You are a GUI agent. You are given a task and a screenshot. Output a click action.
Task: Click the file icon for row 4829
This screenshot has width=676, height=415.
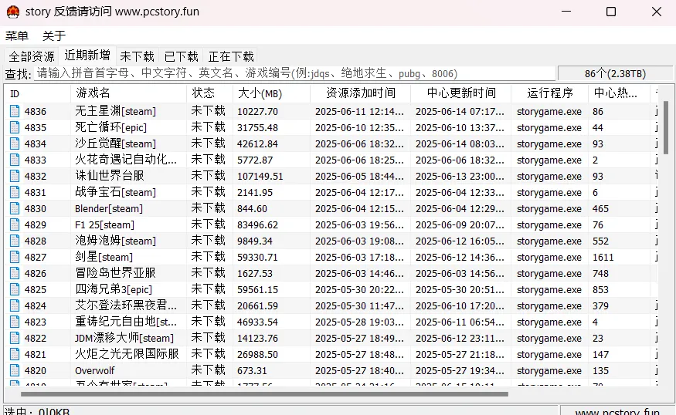[15, 224]
